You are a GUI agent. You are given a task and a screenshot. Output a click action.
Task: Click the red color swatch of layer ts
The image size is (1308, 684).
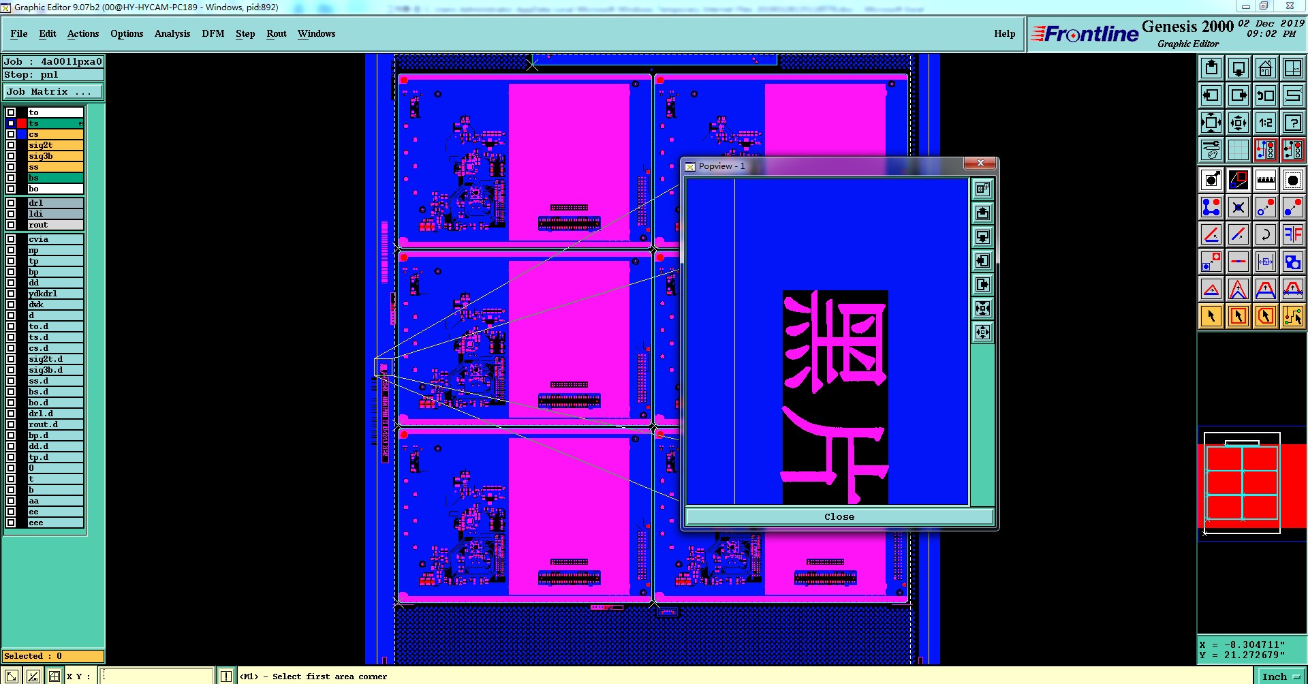pos(22,123)
